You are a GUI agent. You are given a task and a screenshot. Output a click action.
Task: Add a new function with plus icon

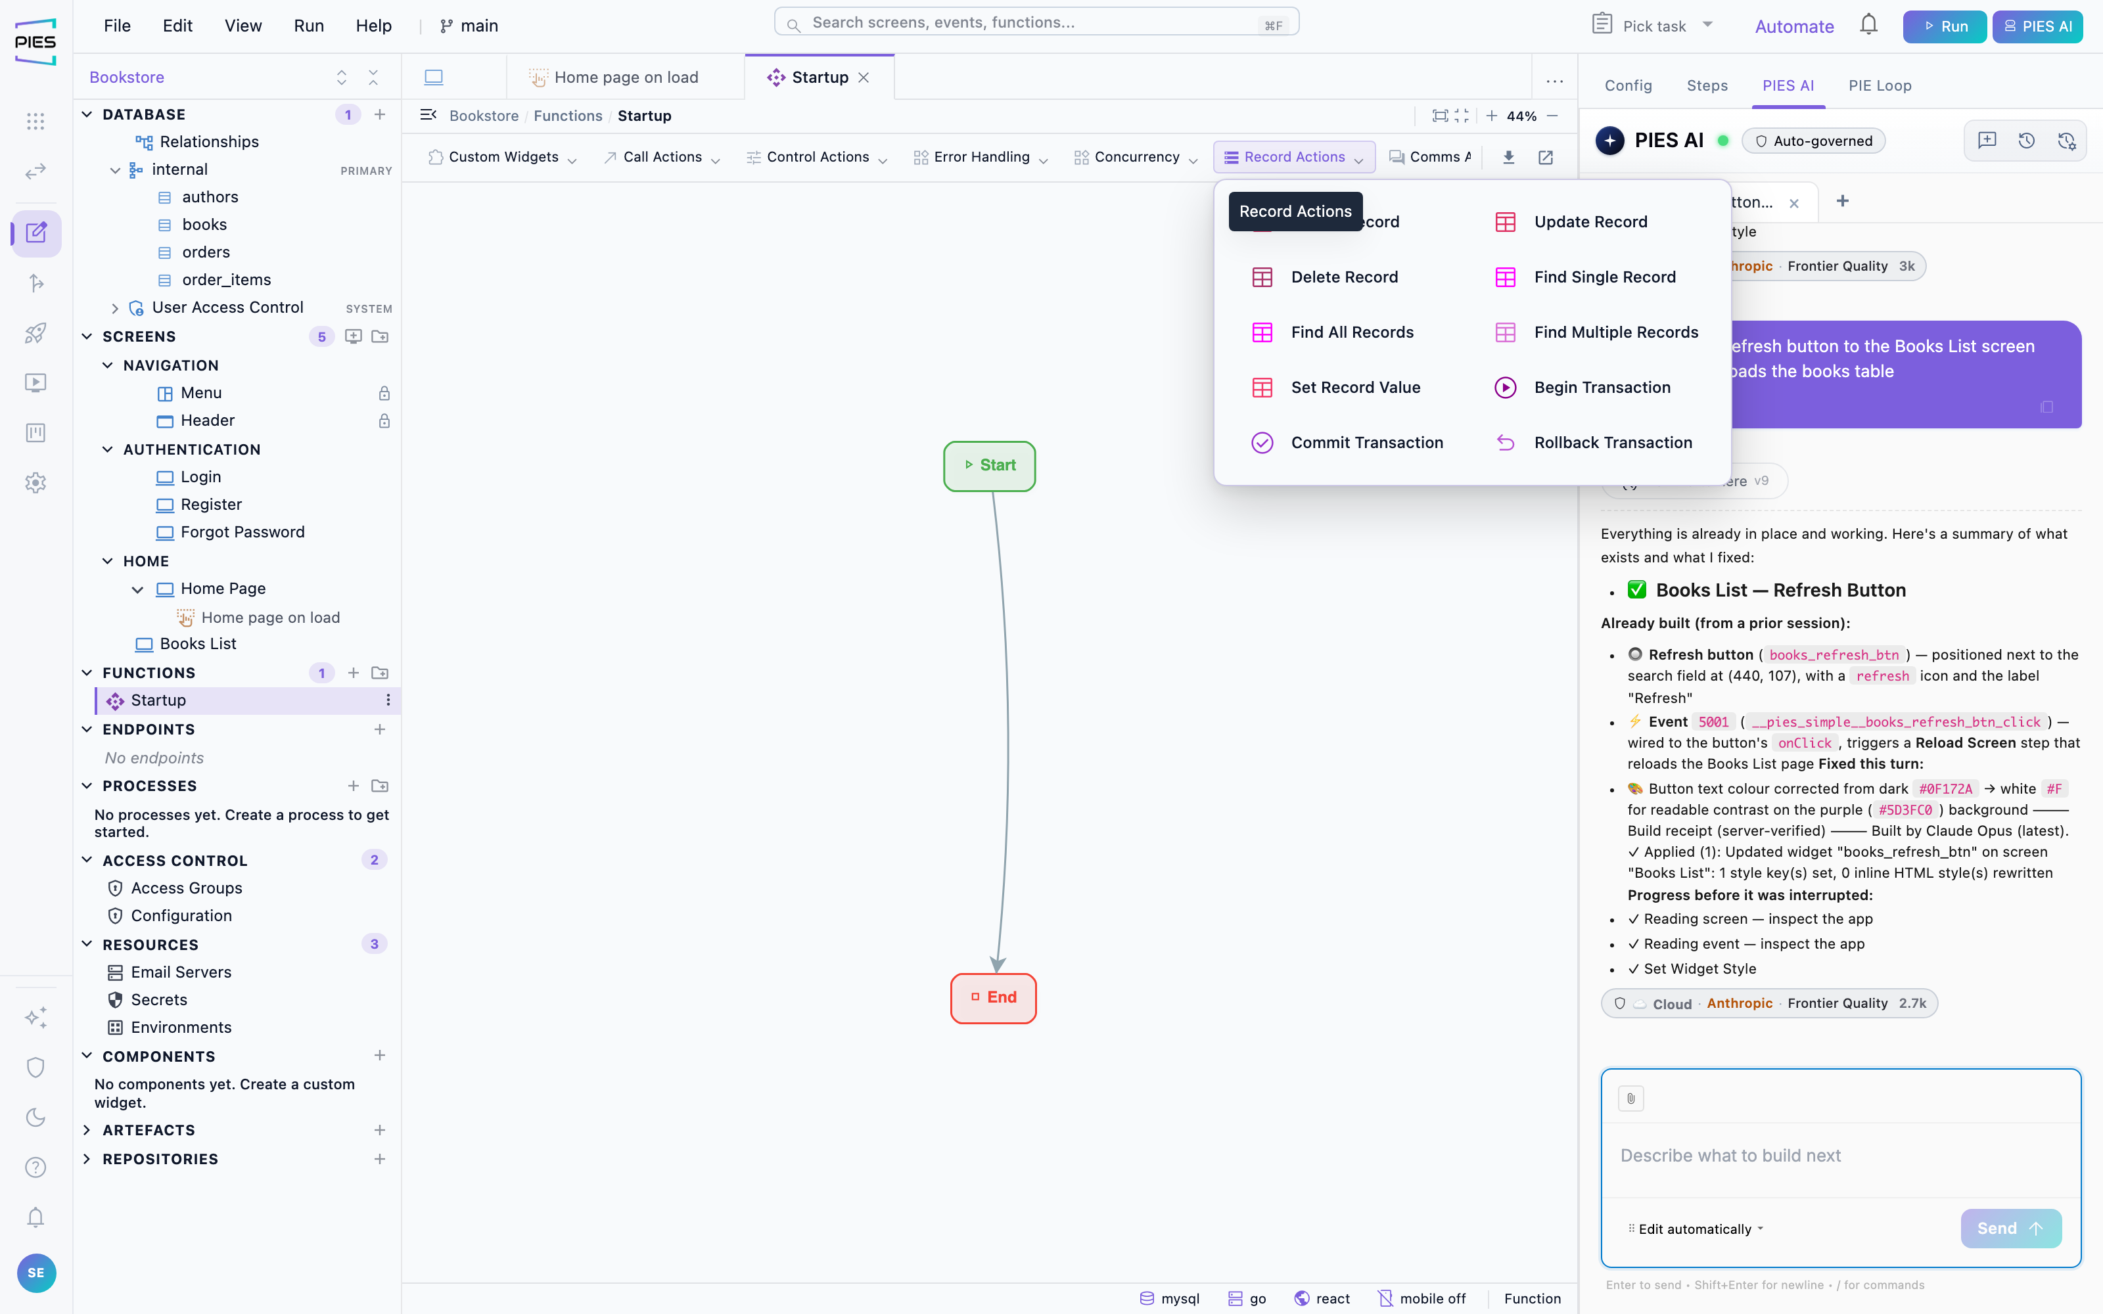[354, 673]
